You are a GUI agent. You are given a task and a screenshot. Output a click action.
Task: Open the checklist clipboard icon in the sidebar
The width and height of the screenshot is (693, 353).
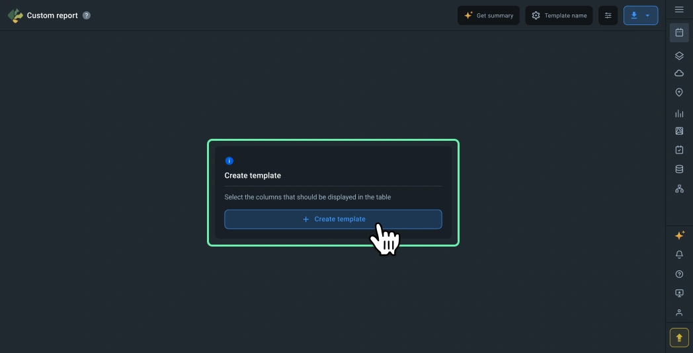click(679, 150)
